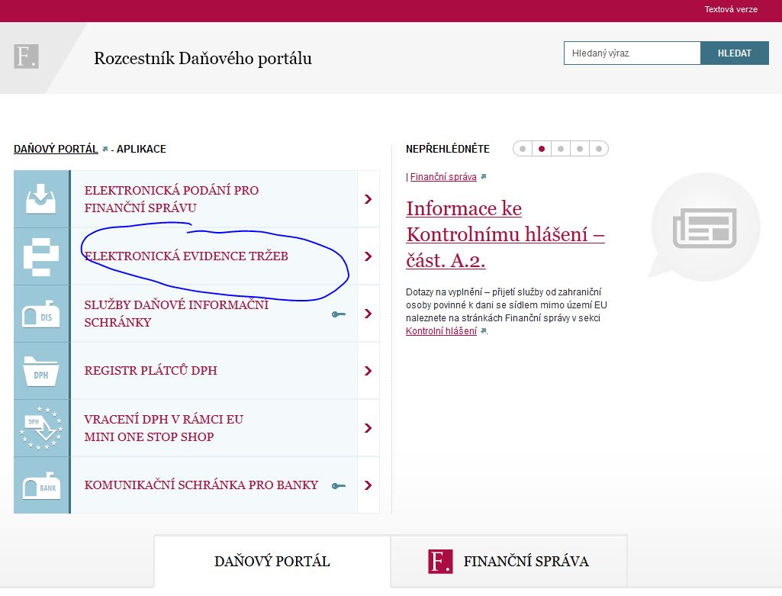Screen dimensions: 782x596
Task: Select the third carousel dot in Nepřehlédněte
Action: pyautogui.click(x=561, y=149)
